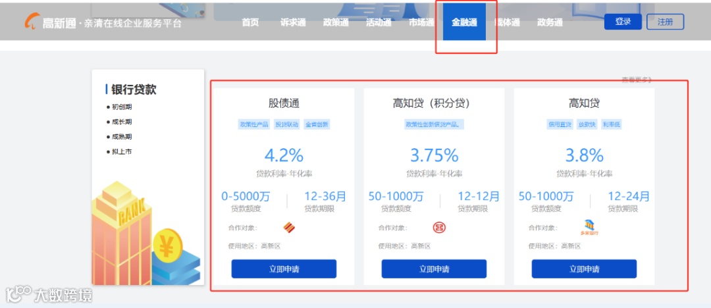Viewport: 711px width, 308px height.
Task: Click the 全省创新 tag
Action: [x=317, y=124]
